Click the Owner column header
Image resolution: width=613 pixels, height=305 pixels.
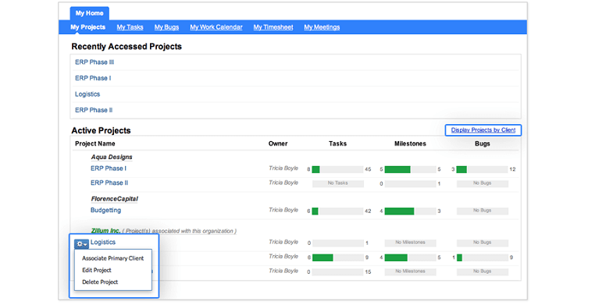coord(278,144)
